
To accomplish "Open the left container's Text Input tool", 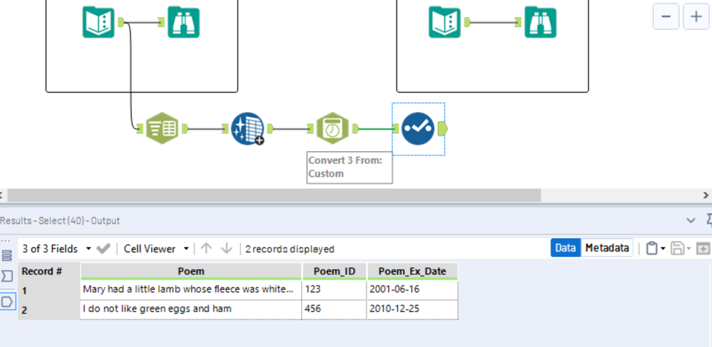I will pos(98,22).
